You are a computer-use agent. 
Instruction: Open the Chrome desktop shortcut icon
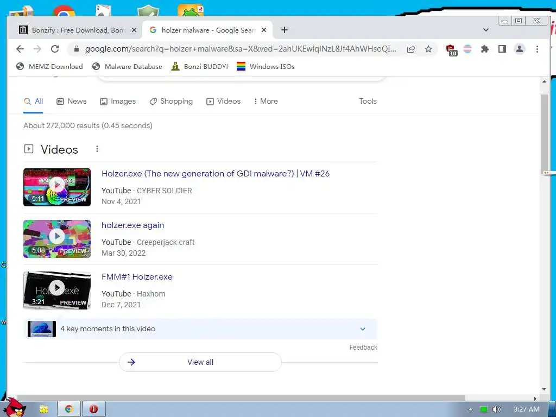point(64,11)
